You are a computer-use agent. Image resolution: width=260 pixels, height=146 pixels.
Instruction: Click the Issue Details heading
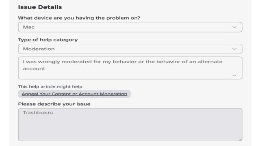[40, 7]
